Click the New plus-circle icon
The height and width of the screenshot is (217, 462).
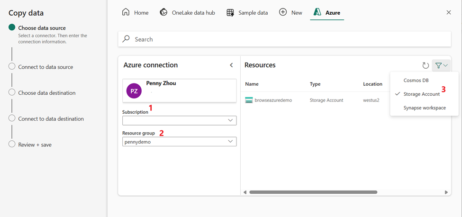[283, 12]
